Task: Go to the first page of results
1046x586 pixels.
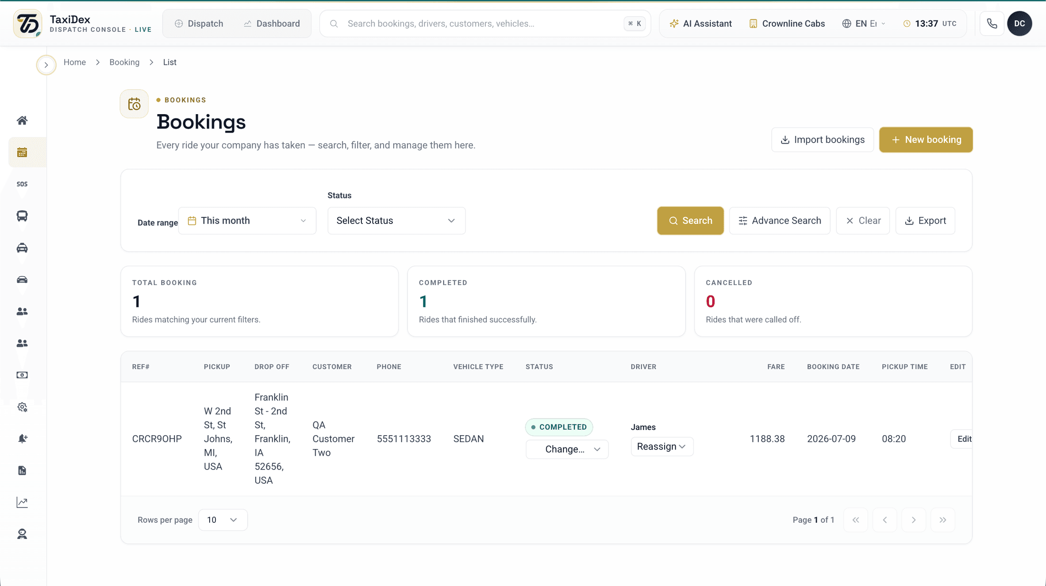Action: (x=855, y=520)
